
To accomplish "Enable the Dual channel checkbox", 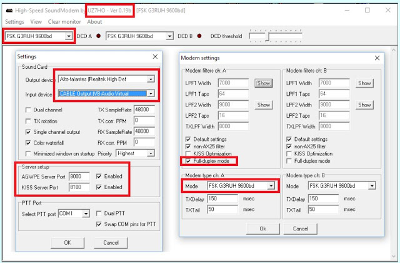I will 28,110.
